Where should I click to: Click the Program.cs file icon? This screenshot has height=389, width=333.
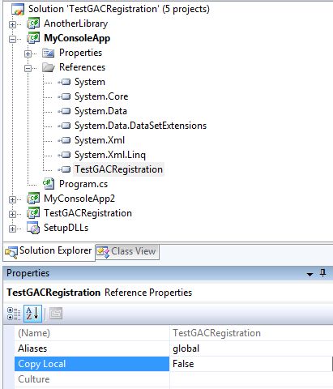point(49,184)
